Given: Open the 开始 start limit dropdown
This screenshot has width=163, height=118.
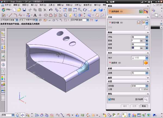Looking at the screenshot, I should [x=147, y=37].
